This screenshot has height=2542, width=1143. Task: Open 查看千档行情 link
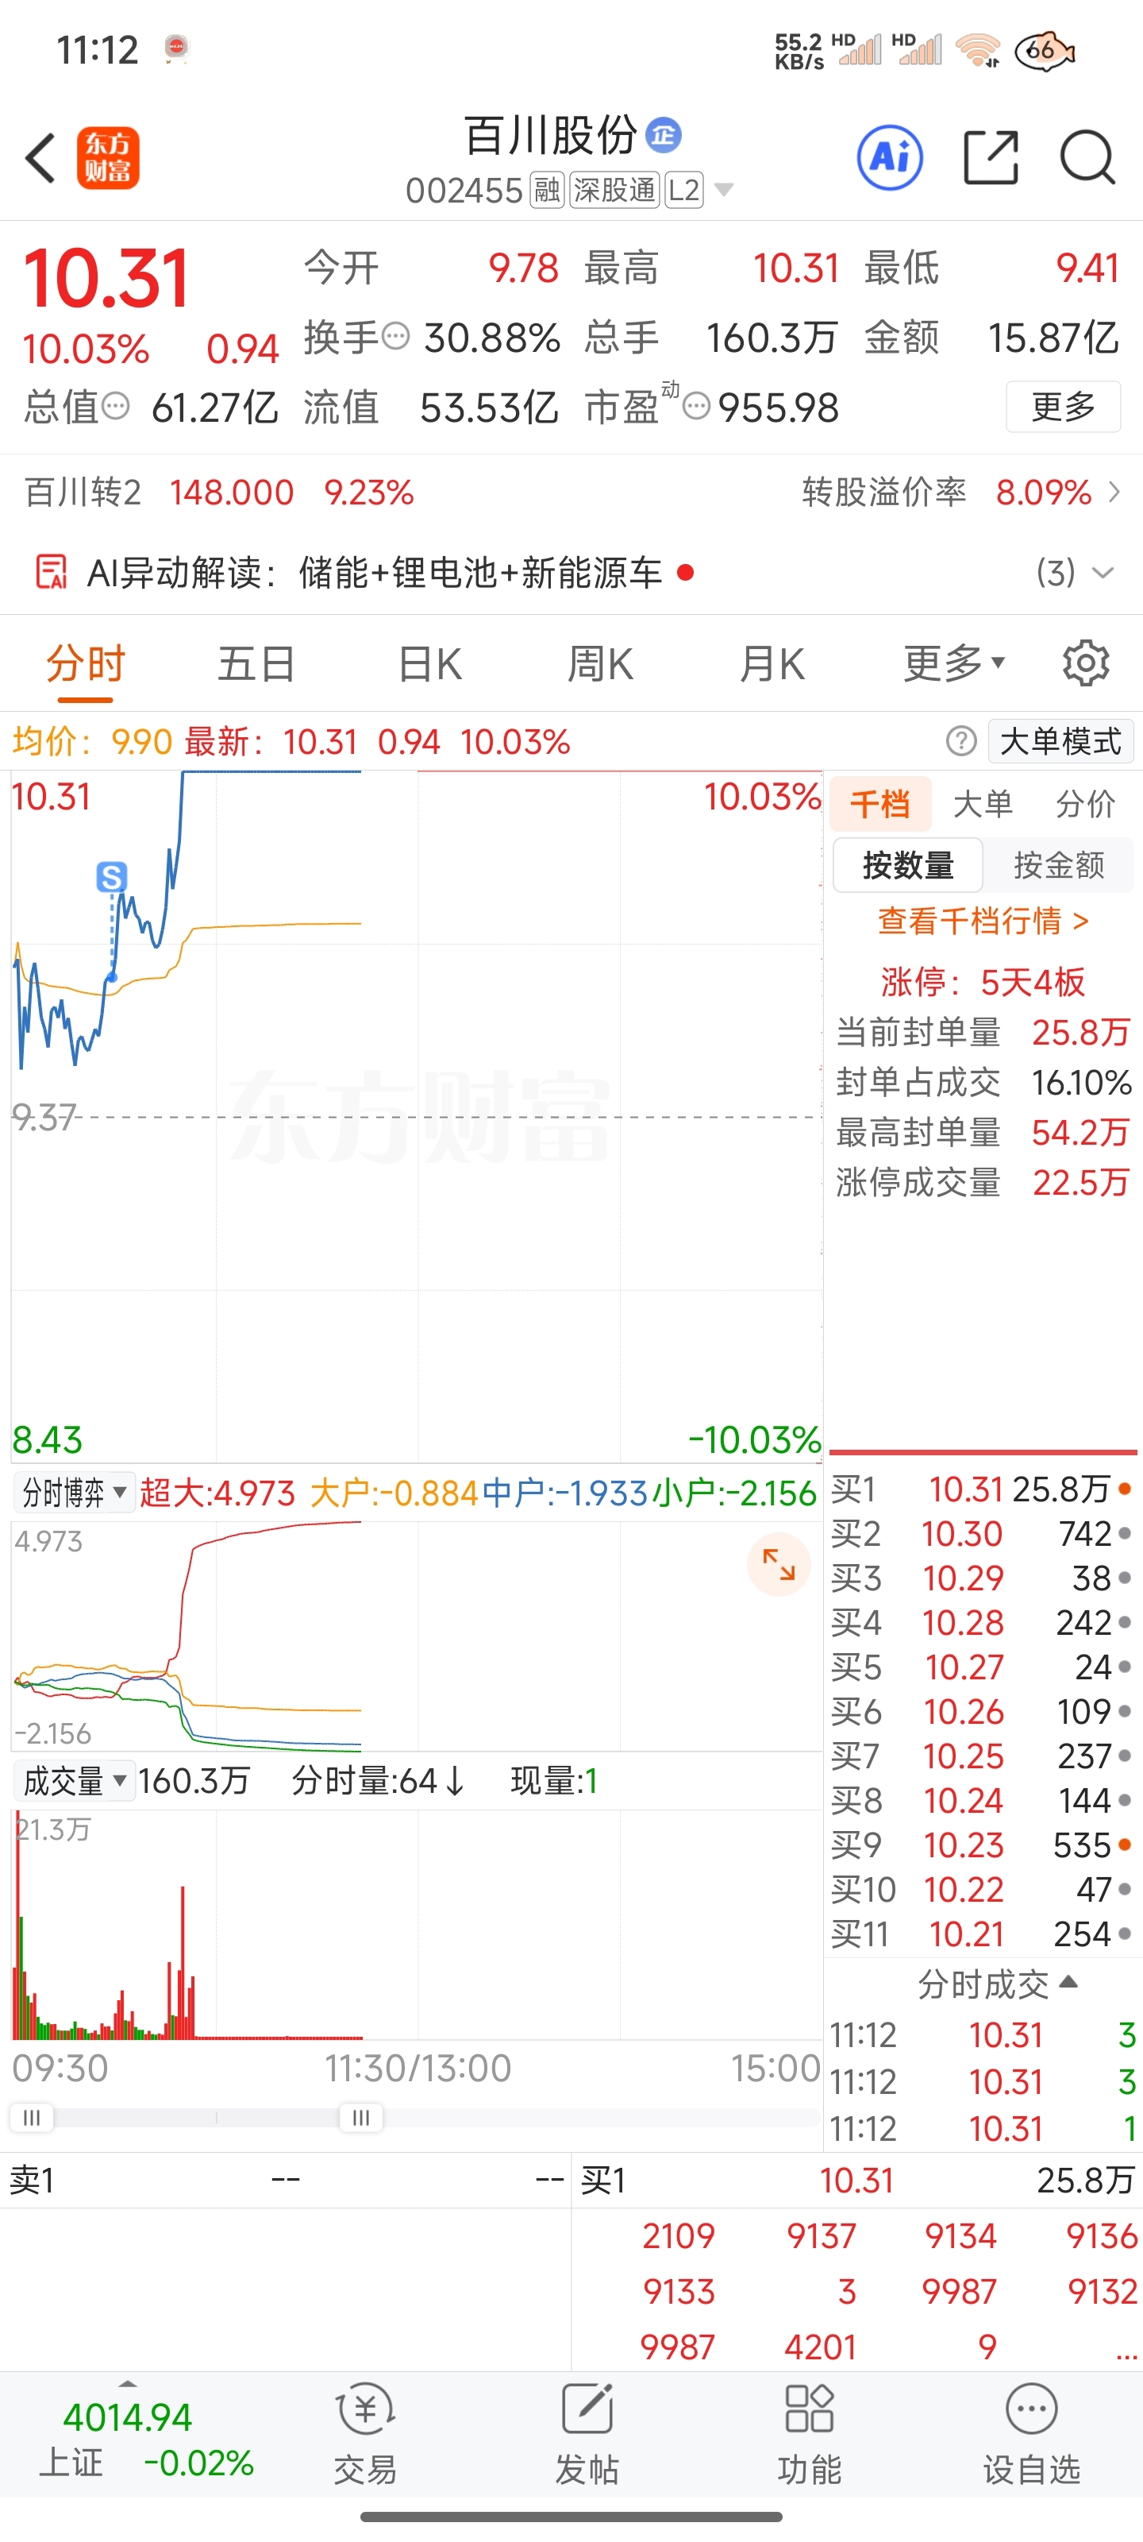click(982, 921)
